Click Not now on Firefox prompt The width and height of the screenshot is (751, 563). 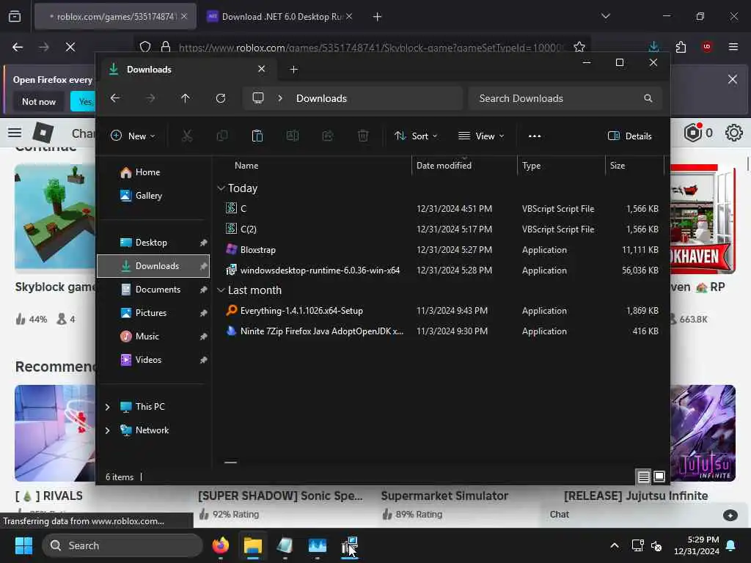(39, 101)
